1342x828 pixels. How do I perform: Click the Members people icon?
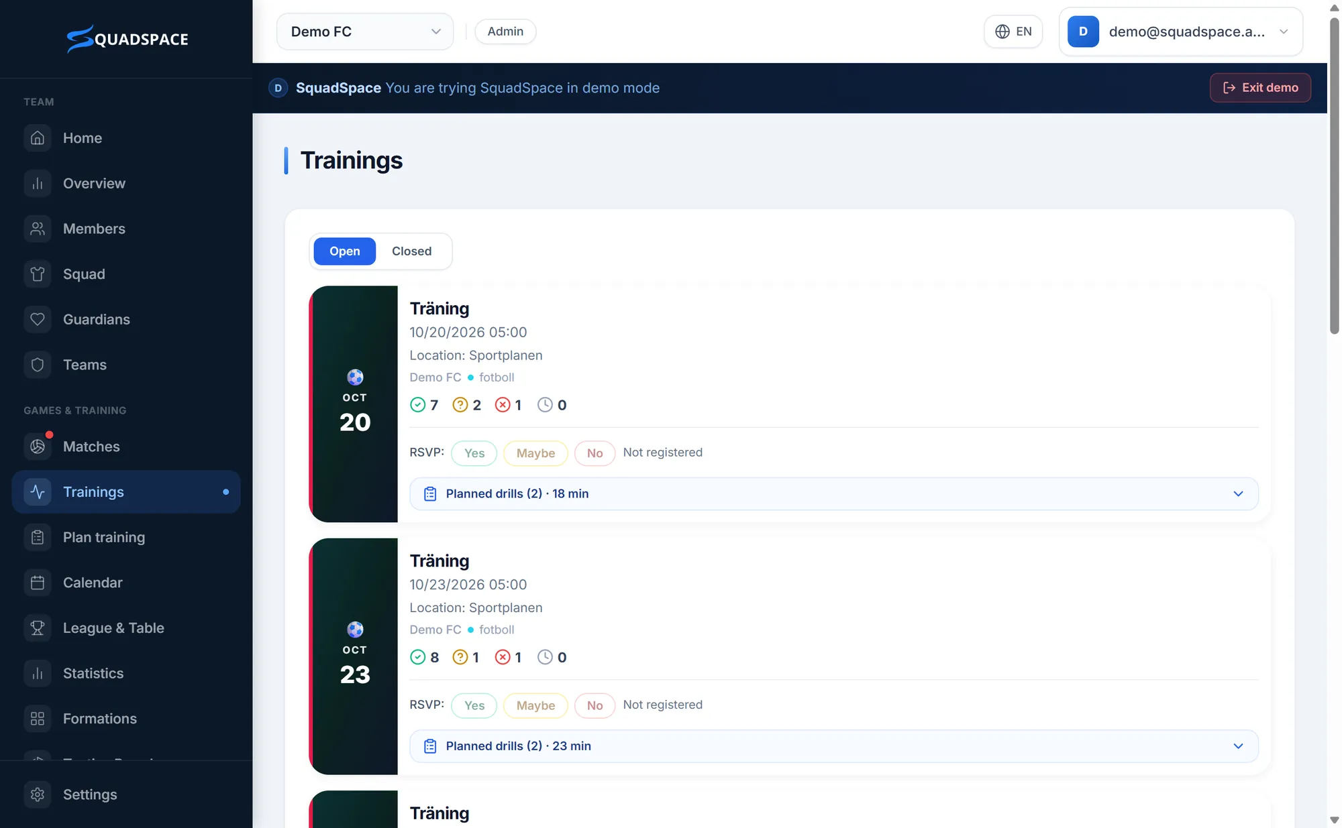tap(38, 229)
